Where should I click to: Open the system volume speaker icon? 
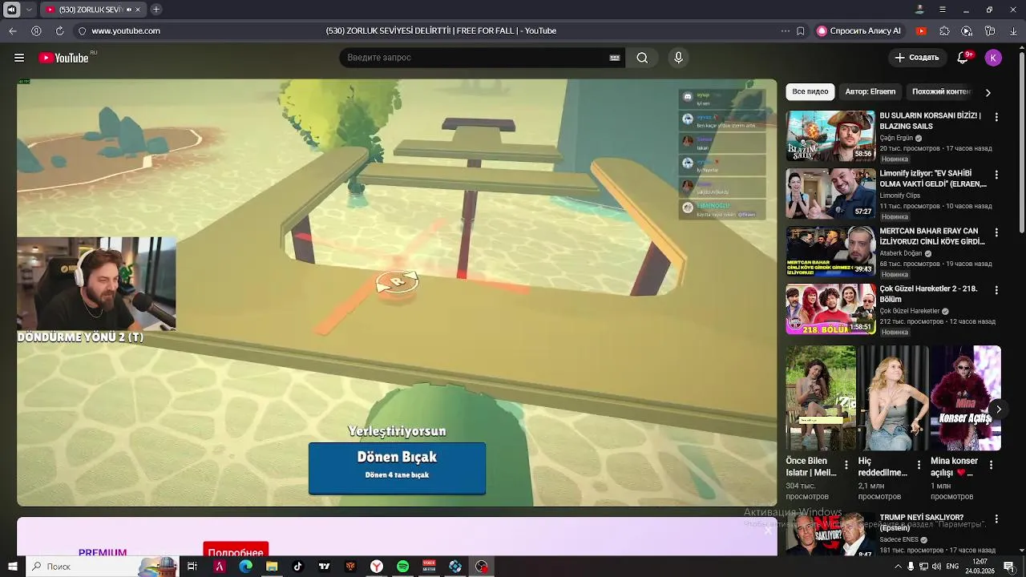(935, 567)
